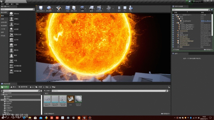Stop the play session
The height and width of the screenshot is (120, 214).
coord(125,8)
